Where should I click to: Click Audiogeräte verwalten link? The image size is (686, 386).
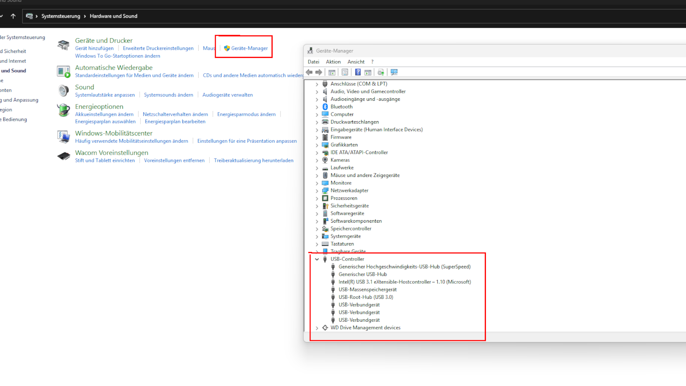click(227, 95)
